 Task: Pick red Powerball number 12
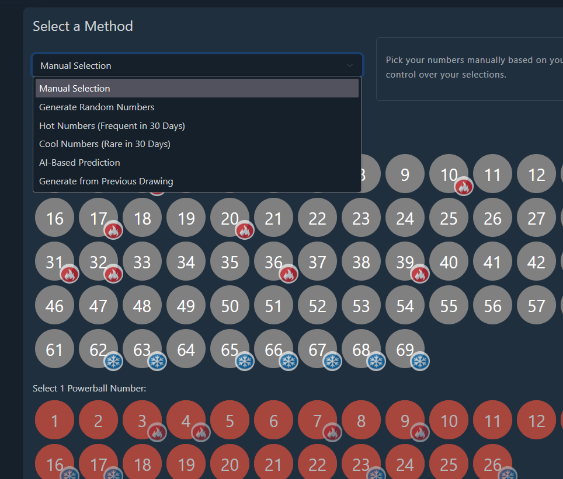[536, 420]
